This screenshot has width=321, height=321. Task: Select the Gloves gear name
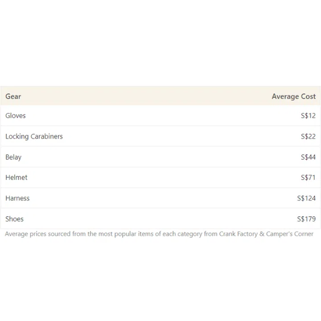click(x=16, y=115)
